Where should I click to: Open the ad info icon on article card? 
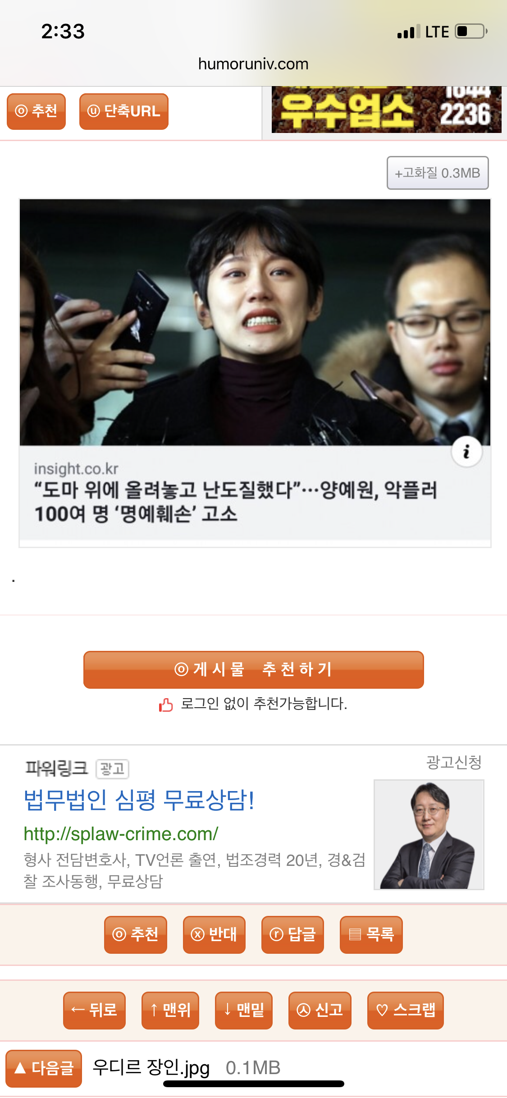(x=467, y=451)
